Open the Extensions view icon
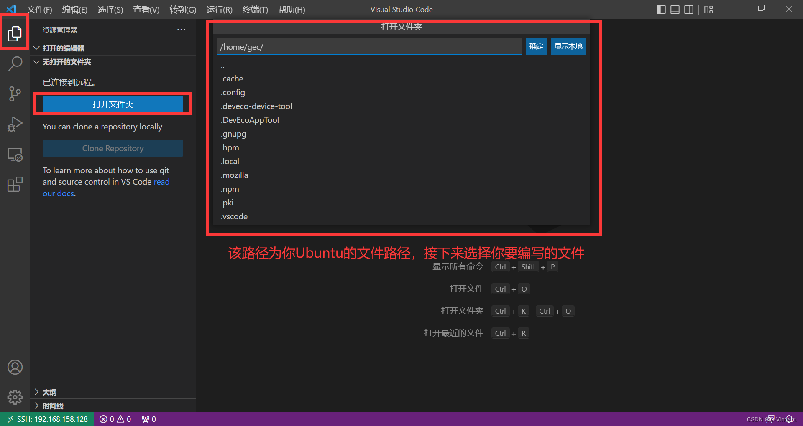 click(x=15, y=185)
